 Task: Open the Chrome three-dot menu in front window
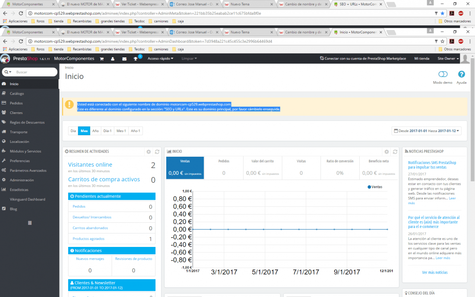pos(470,41)
